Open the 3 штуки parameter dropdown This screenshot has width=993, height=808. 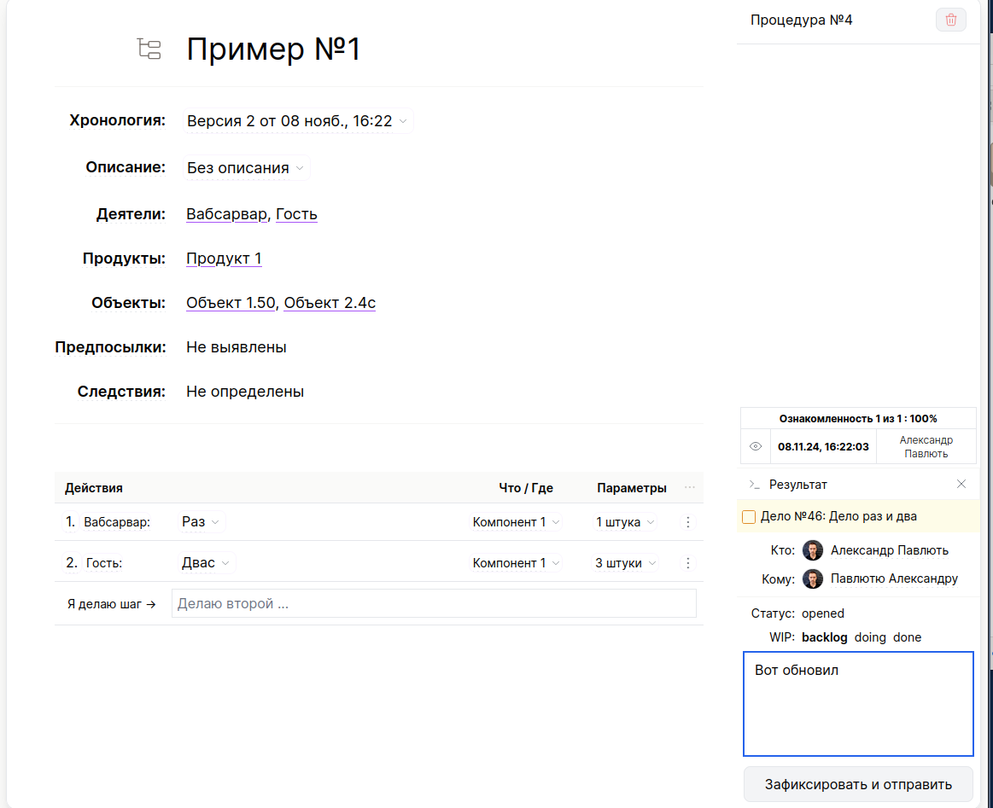(x=627, y=563)
